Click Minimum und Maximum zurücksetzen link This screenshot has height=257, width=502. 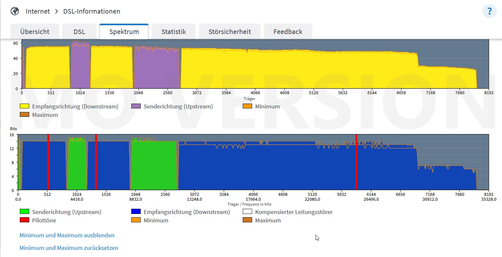coord(69,248)
